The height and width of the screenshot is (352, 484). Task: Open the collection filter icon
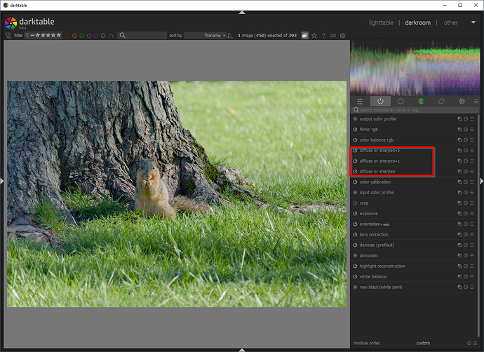8,36
